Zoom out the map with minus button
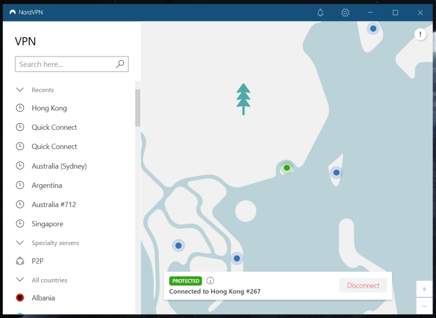Viewport: 436px width, 318px height. pos(424,306)
